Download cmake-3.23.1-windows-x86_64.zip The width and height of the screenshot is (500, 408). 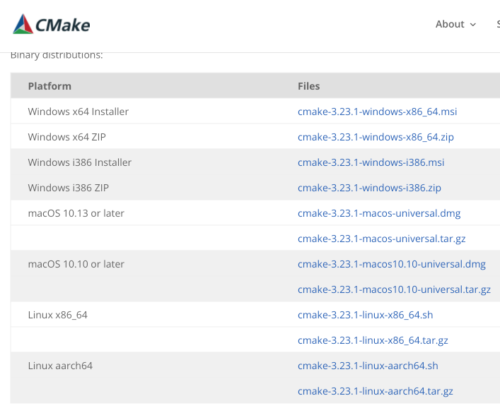click(x=376, y=137)
